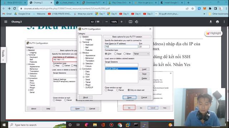Click the fit to page icon
The image size is (229, 128).
click(x=130, y=22)
